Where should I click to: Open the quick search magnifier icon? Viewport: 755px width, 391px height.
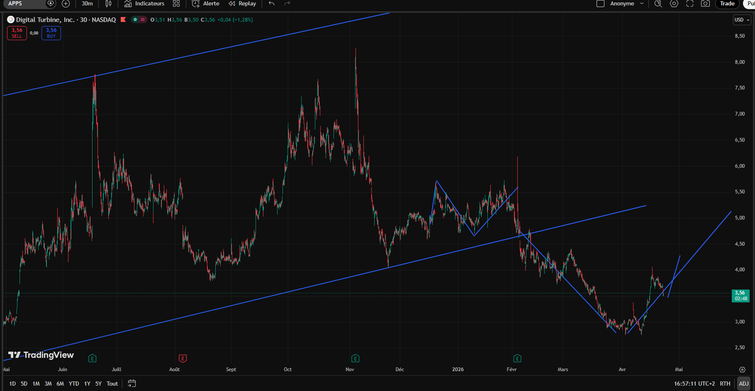tap(658, 4)
